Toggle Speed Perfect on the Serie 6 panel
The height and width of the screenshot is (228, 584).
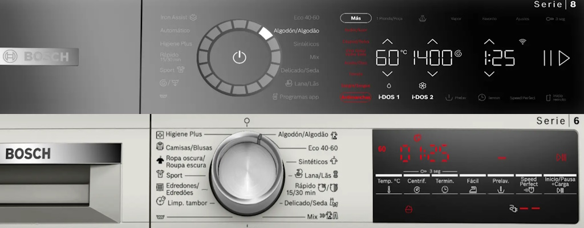tap(529, 184)
